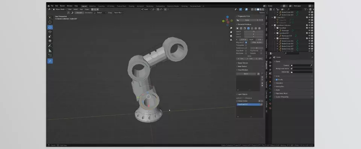
Task: Activate the Rotate tool
Action: click(x=50, y=32)
